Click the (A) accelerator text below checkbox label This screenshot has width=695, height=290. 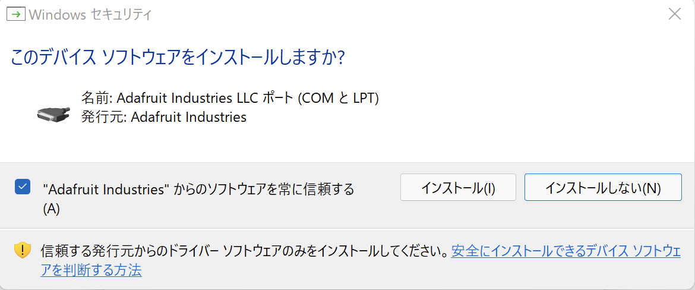coord(52,209)
